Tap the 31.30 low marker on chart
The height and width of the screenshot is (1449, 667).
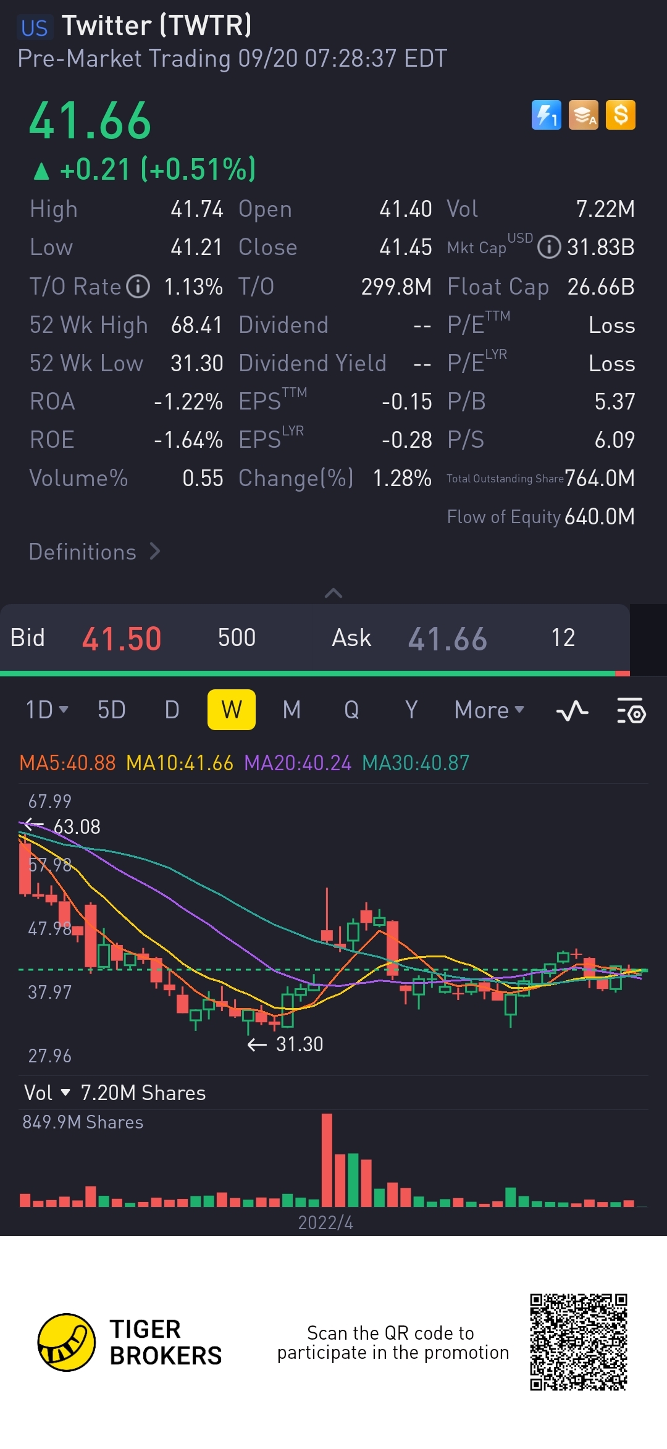coord(285,1044)
